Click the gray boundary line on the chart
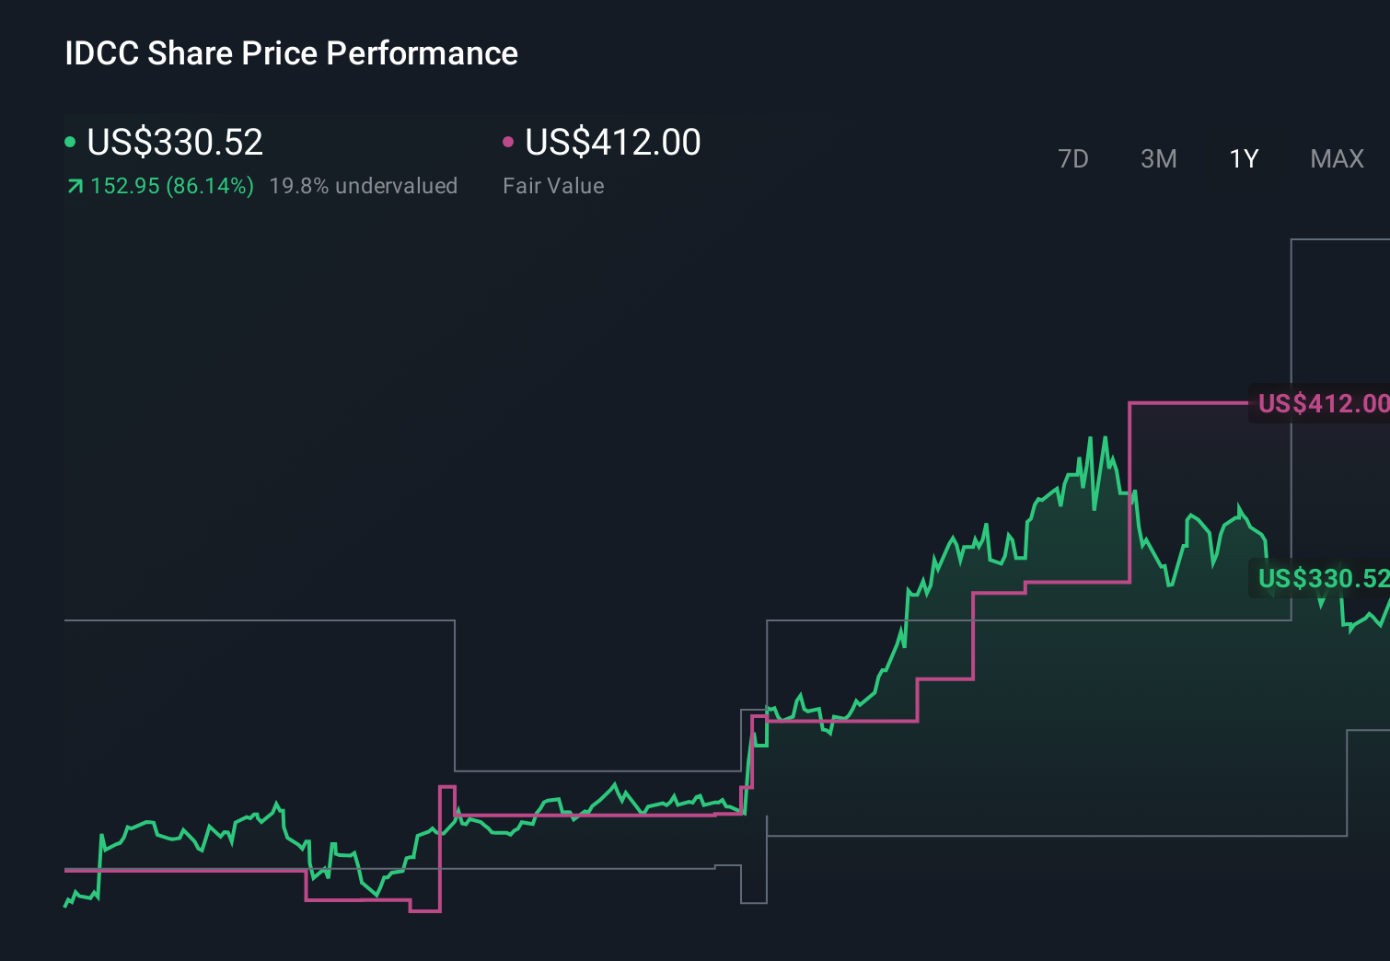The width and height of the screenshot is (1390, 961). coord(258,621)
